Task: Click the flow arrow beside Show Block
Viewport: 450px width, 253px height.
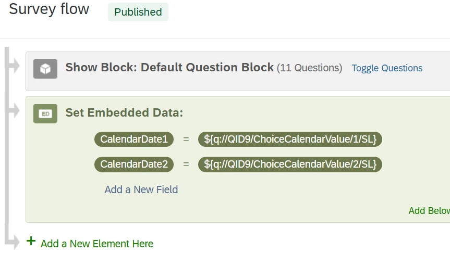Action: (13, 66)
